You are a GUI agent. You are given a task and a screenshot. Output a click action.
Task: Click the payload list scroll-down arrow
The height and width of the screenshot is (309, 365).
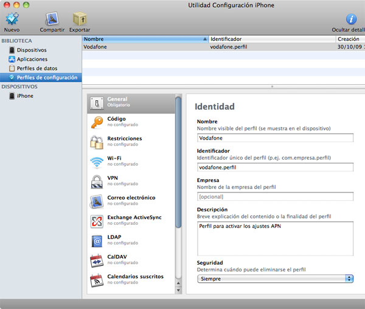click(x=178, y=290)
